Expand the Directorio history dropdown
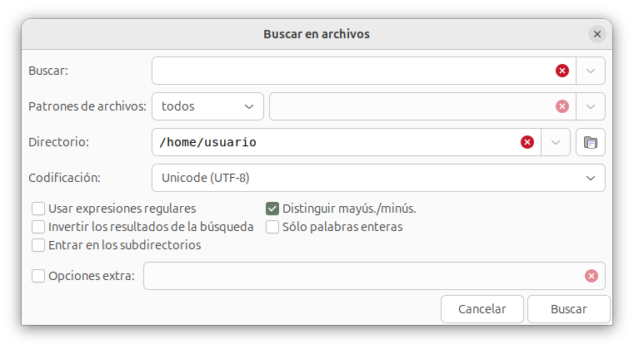This screenshot has height=349, width=634. point(556,142)
